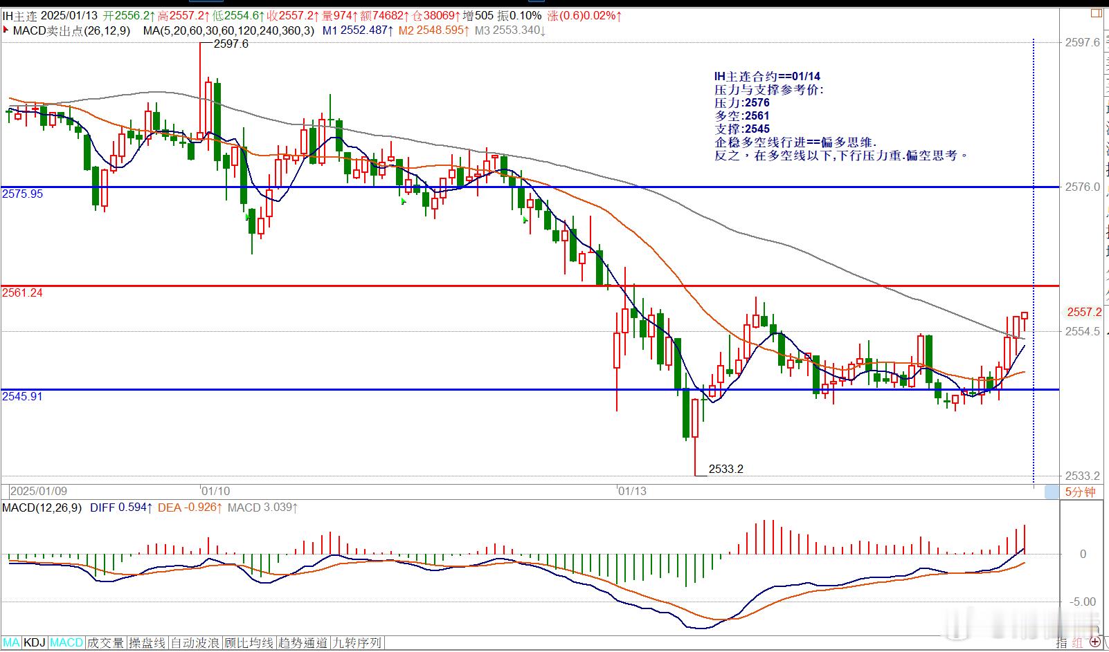This screenshot has height=652, width=1109.
Task: Select the 顾比均线 indicator tab
Action: (249, 643)
